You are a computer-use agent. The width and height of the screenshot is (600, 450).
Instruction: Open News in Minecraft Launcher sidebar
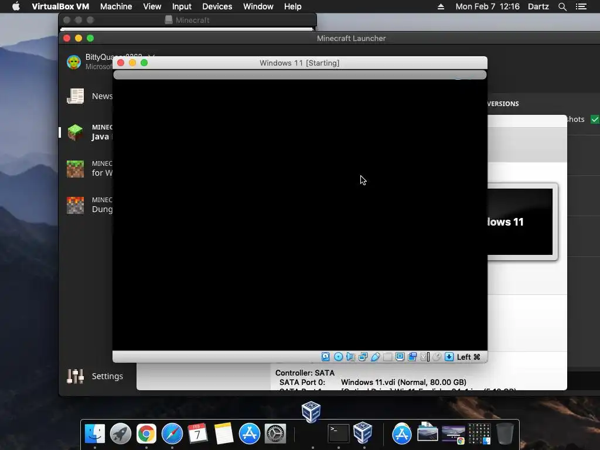pyautogui.click(x=90, y=96)
